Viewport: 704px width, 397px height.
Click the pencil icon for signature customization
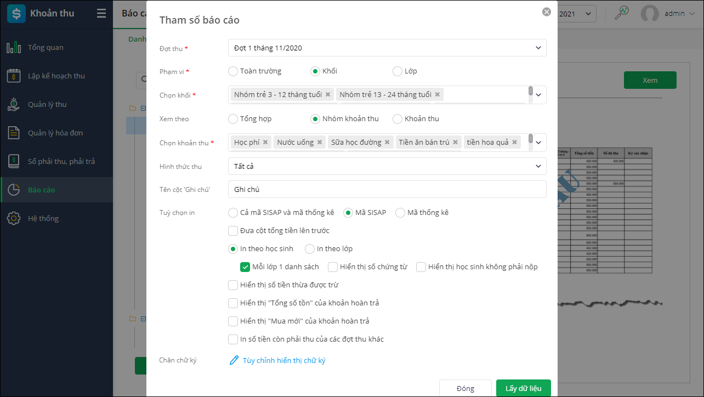click(x=234, y=360)
